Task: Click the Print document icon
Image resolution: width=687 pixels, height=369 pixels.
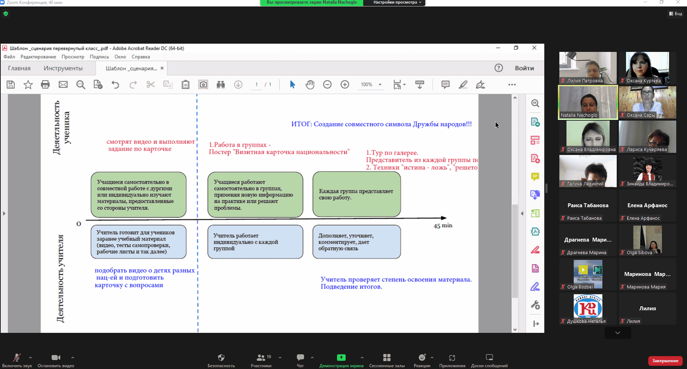Action: point(45,85)
